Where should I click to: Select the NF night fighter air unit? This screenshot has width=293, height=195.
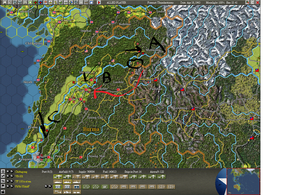tap(114, 177)
